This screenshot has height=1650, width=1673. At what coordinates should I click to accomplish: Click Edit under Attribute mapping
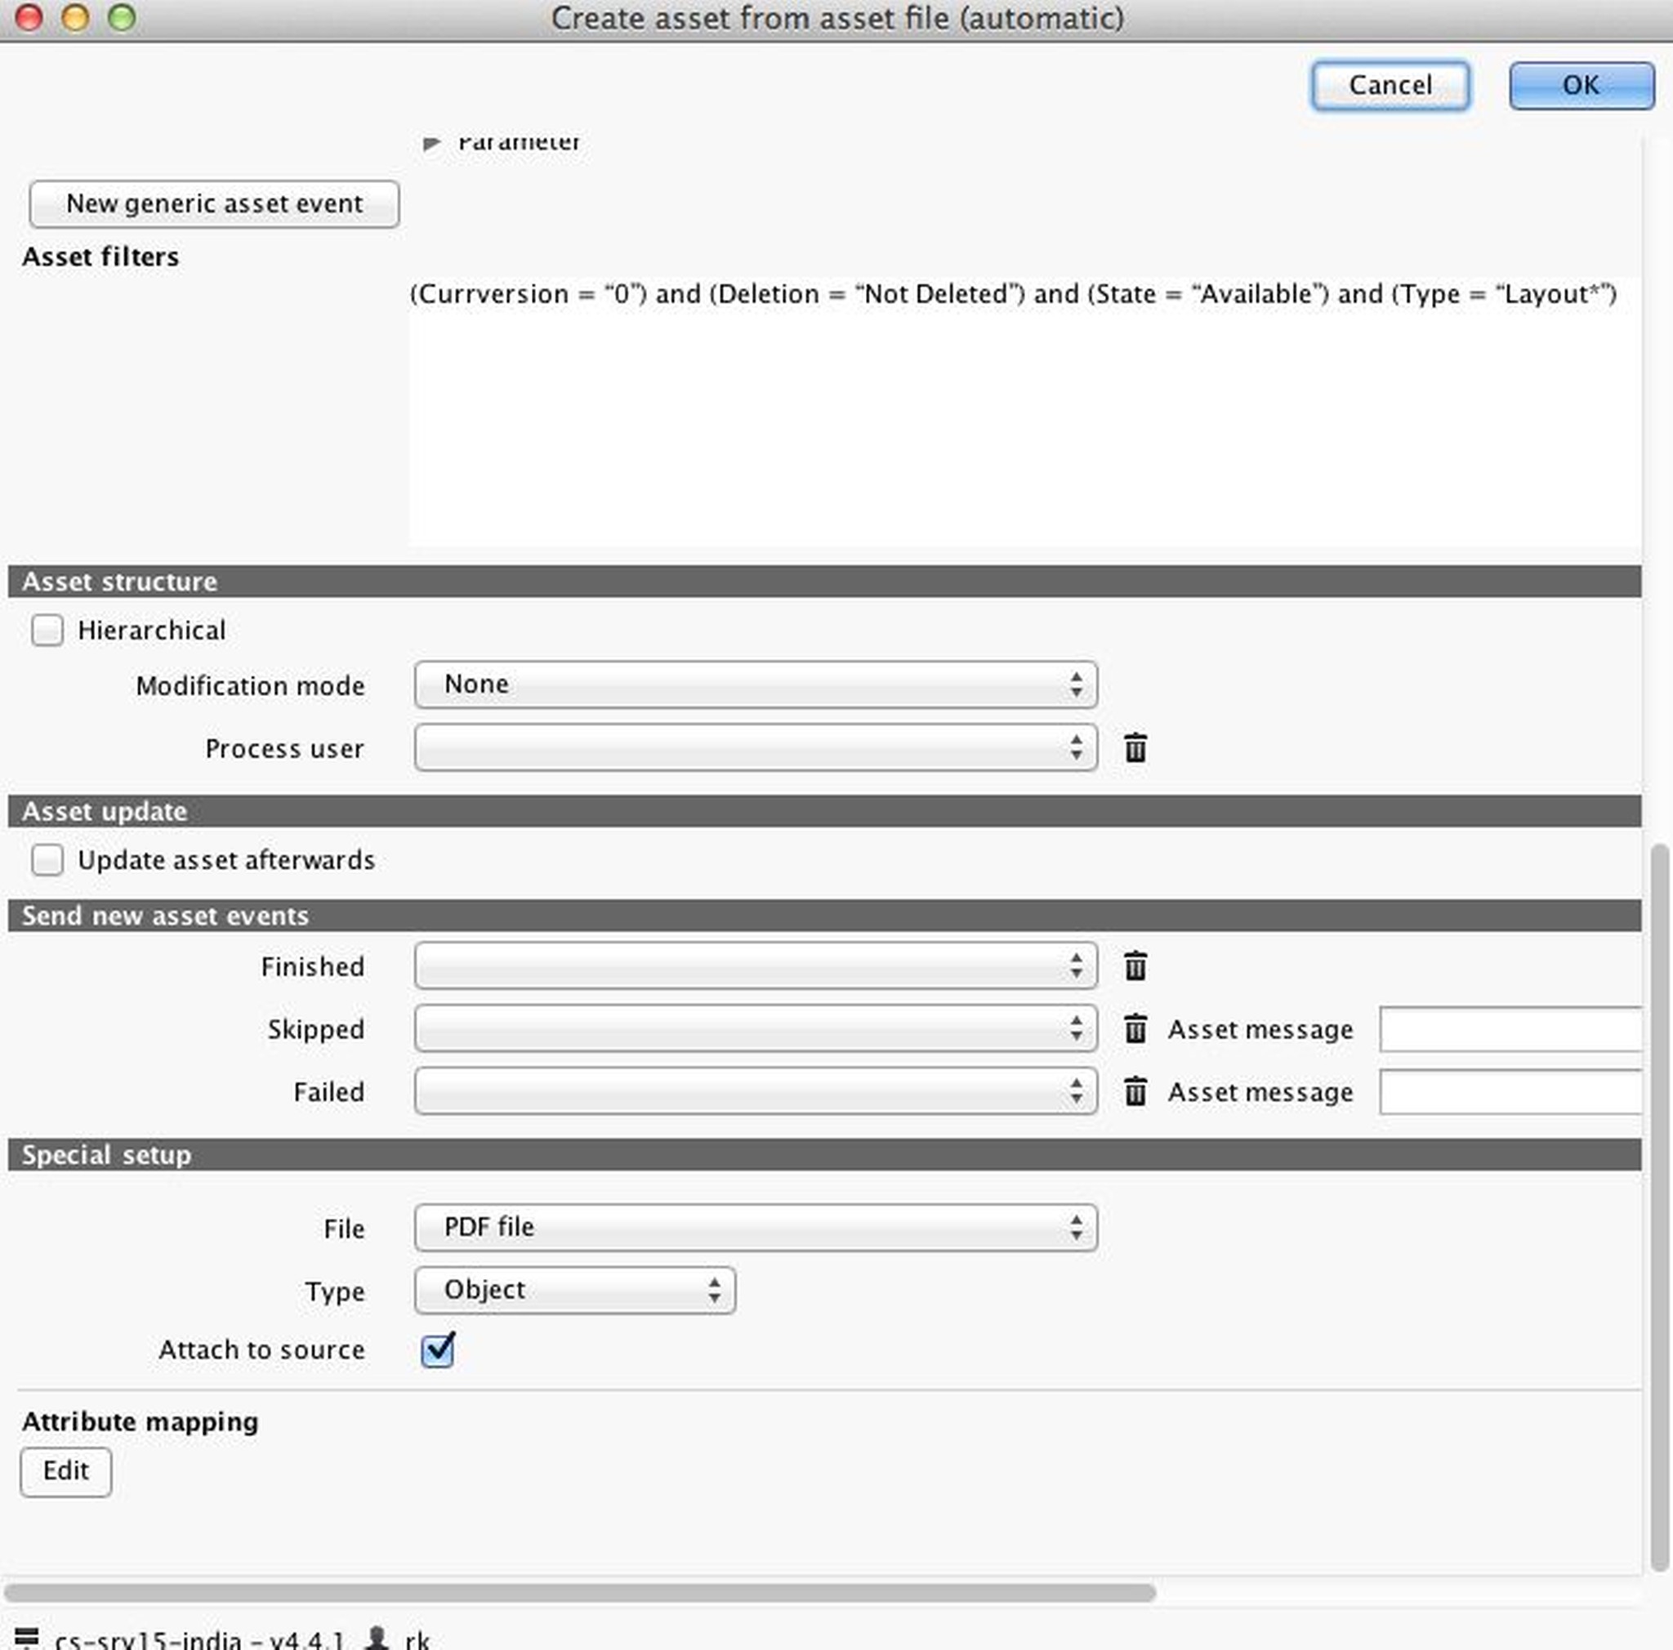click(66, 1471)
